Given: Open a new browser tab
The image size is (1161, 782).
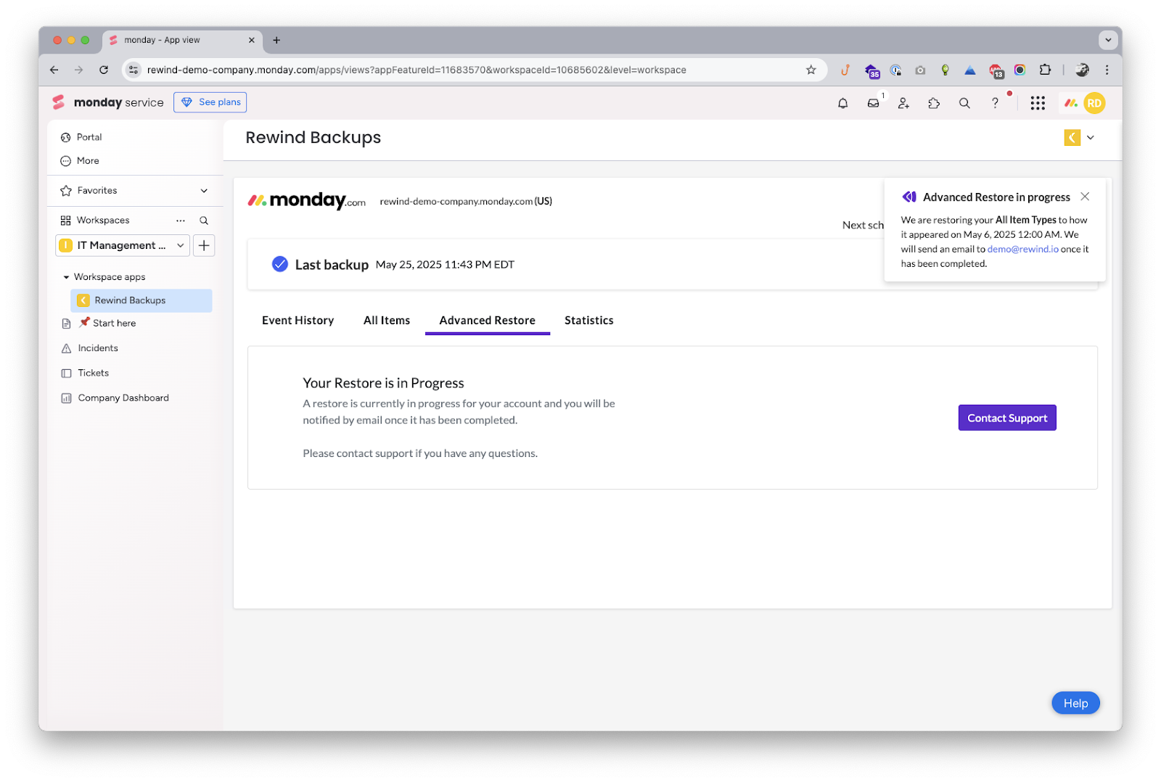Looking at the screenshot, I should coord(276,40).
